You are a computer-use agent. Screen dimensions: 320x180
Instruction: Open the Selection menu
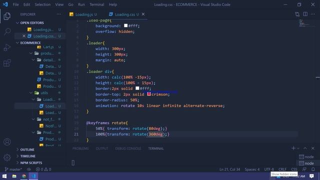42,4
